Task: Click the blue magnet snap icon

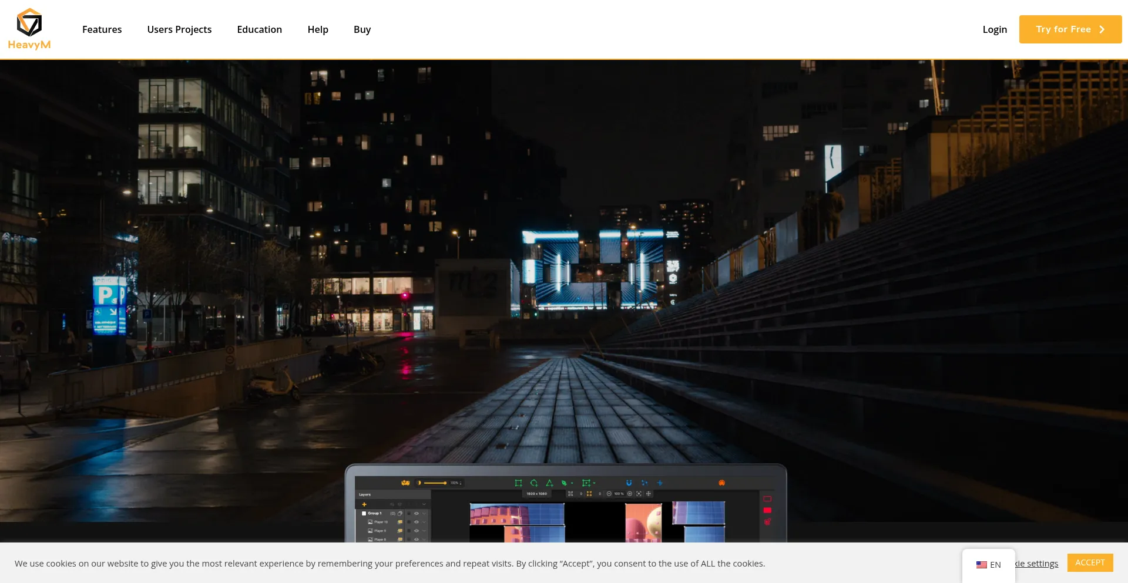Action: point(629,483)
